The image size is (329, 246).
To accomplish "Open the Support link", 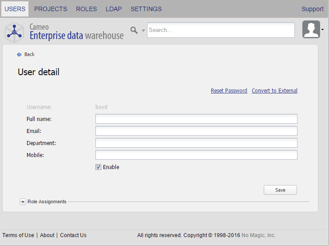I will tap(312, 9).
